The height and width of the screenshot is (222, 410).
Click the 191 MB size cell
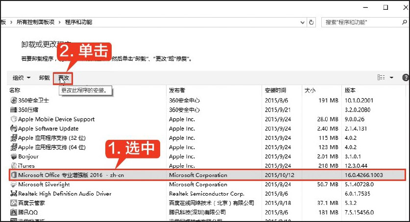[x=328, y=100]
